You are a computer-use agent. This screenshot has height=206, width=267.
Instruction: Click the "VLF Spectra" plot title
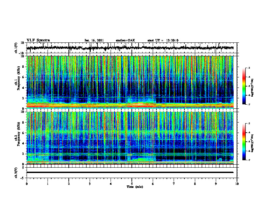point(38,40)
